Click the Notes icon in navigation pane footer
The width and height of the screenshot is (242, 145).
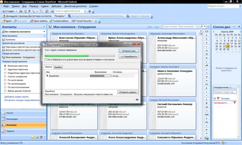point(33,137)
